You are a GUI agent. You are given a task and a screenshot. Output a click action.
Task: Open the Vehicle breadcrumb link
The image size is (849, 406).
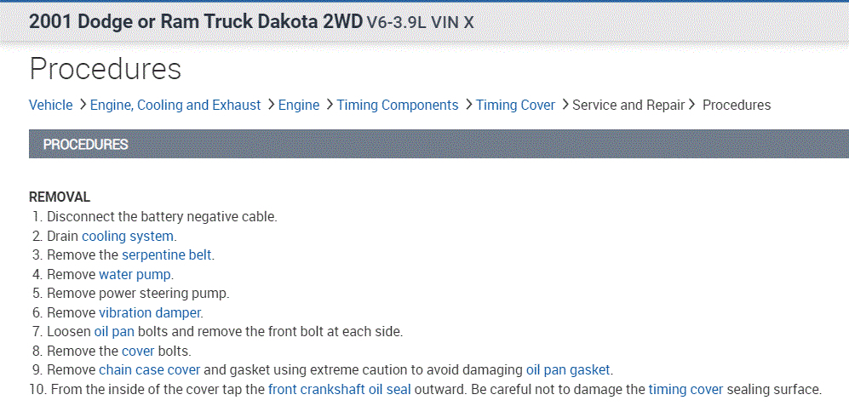[x=50, y=106]
